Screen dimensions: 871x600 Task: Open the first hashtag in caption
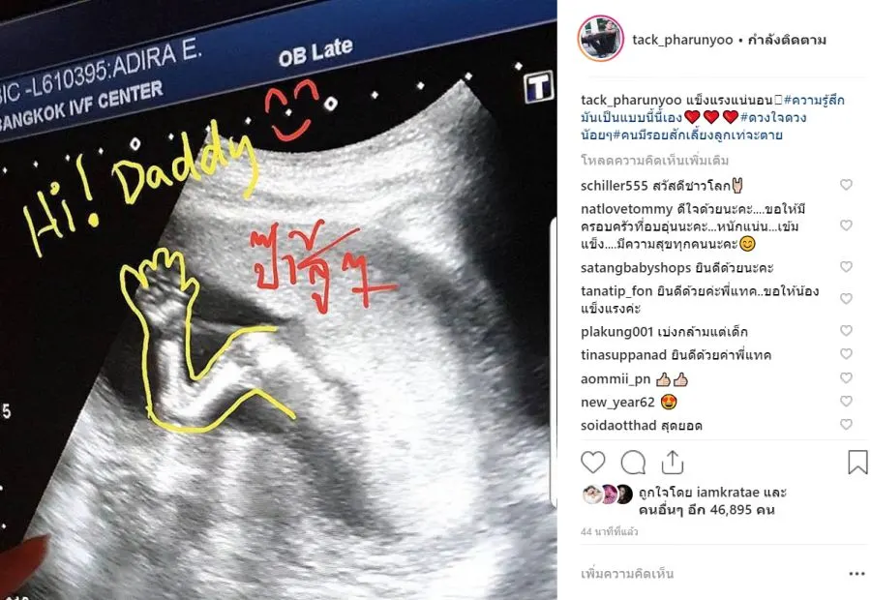[x=814, y=100]
